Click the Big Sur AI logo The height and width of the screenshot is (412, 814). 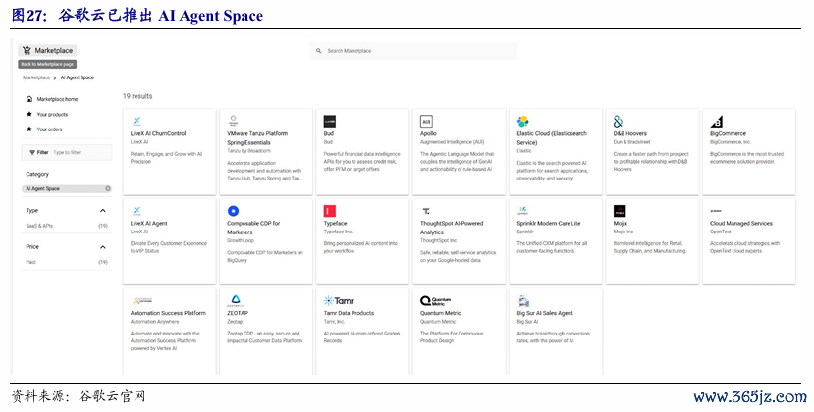[x=523, y=301]
